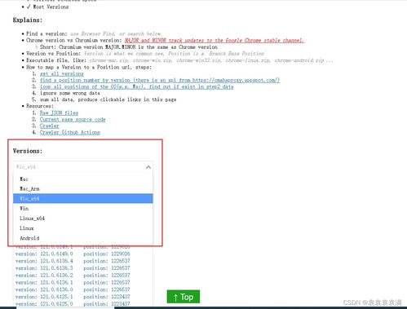Open the Crawler resource link

[x=50, y=126]
